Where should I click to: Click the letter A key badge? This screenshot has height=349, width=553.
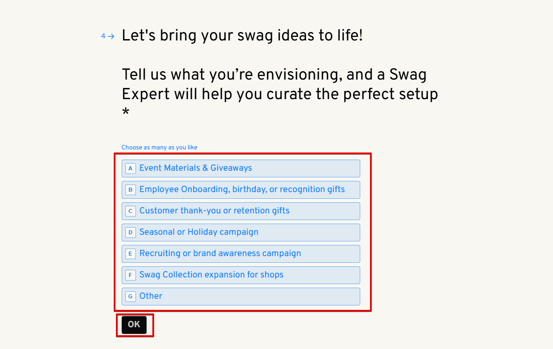point(130,168)
